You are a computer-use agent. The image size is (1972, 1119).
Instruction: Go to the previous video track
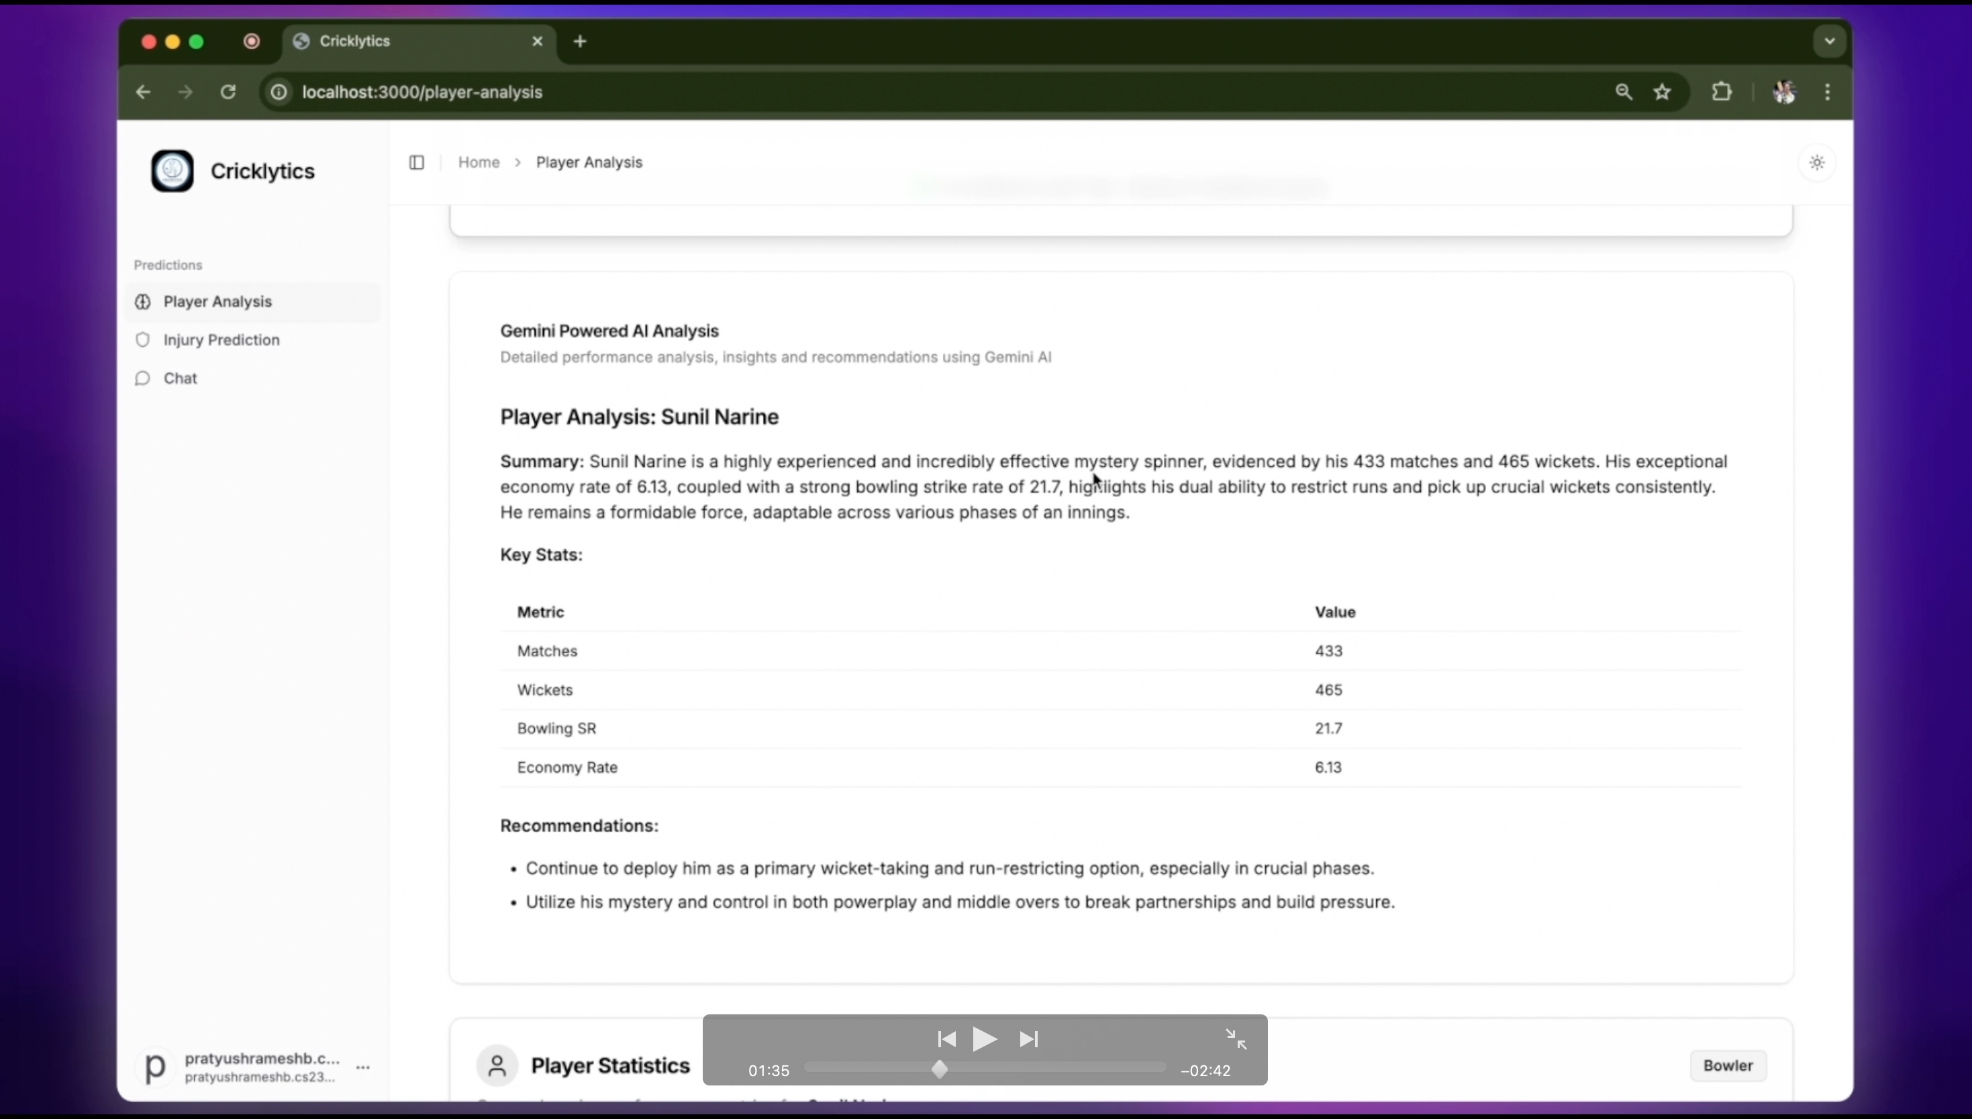coord(946,1039)
